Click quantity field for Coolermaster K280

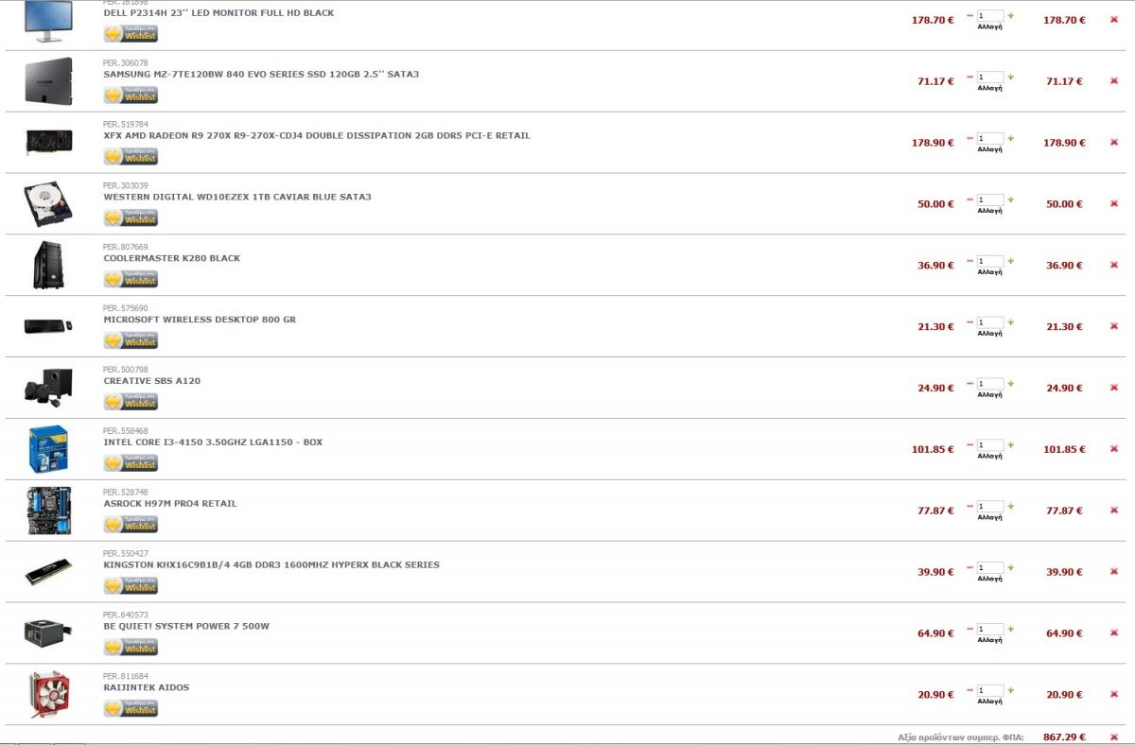pyautogui.click(x=990, y=261)
